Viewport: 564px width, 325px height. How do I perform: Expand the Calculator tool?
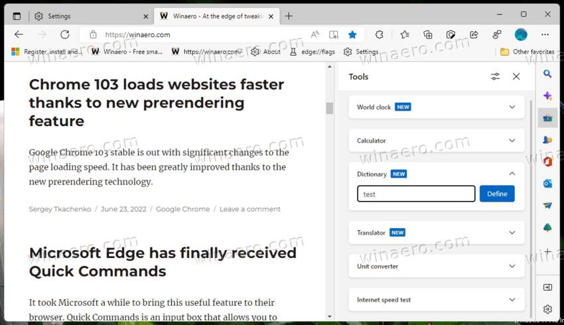[512, 141]
